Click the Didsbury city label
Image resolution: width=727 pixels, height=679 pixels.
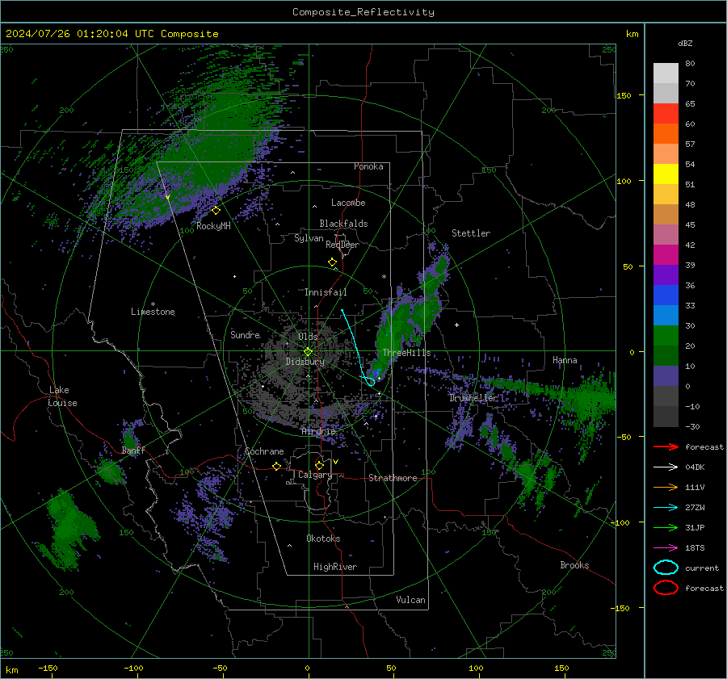pos(305,362)
